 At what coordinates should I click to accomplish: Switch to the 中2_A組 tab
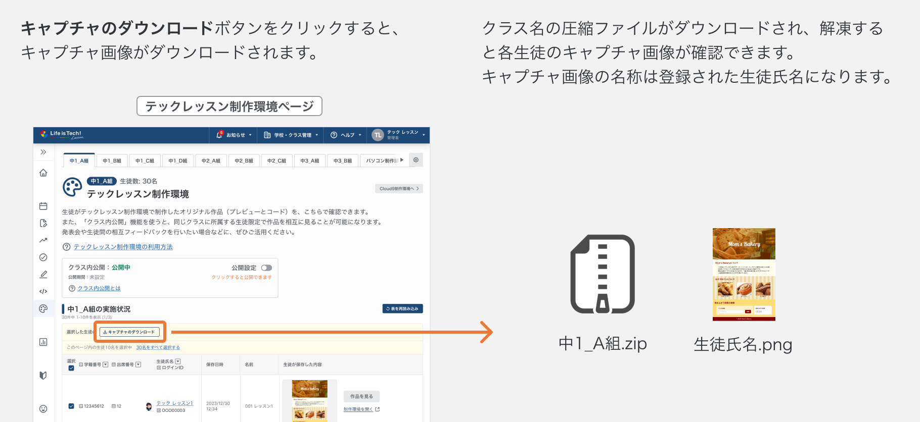(x=211, y=161)
